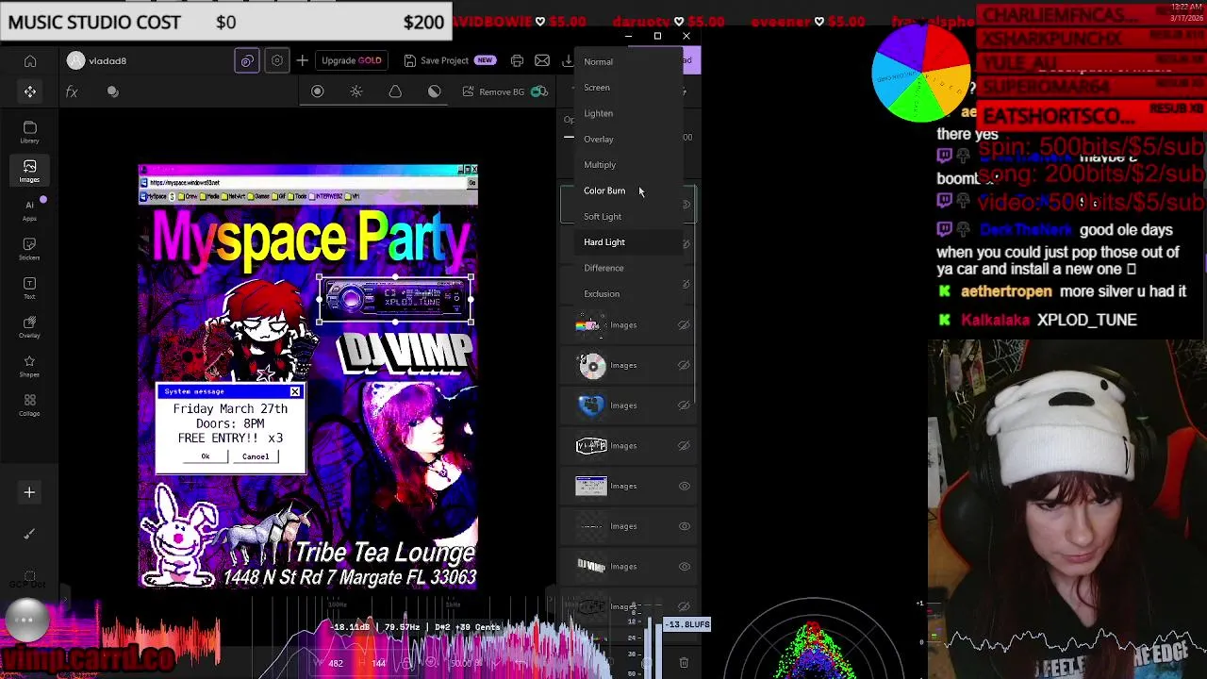Open the Library panel
The width and height of the screenshot is (1207, 679).
coord(30,132)
